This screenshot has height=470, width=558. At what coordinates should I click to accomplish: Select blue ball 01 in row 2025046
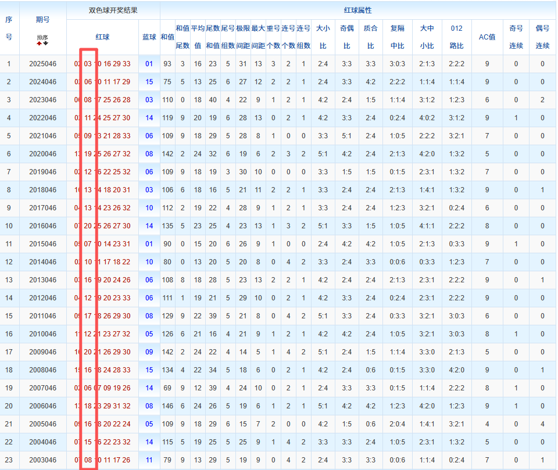(x=149, y=64)
